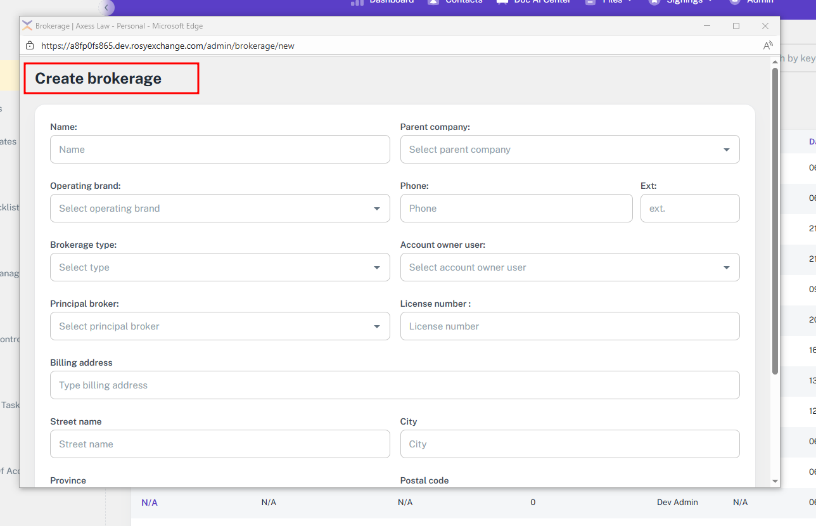Click the scrollbar down arrow
Screen dimensions: 816x526
(x=775, y=482)
